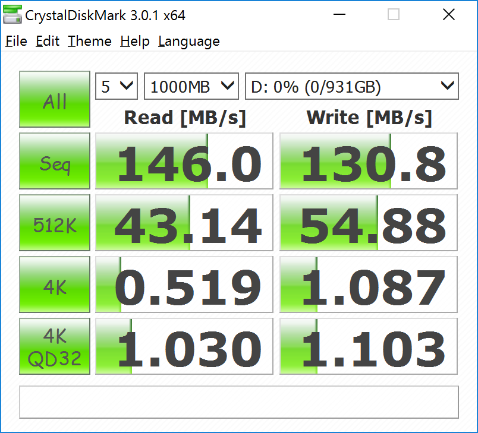Screen dimensions: 478x433
Task: Select the 4K QD32 write result 1.103
Action: click(x=369, y=346)
